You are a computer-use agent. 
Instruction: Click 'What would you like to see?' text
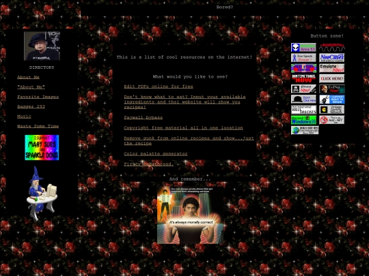coord(190,77)
